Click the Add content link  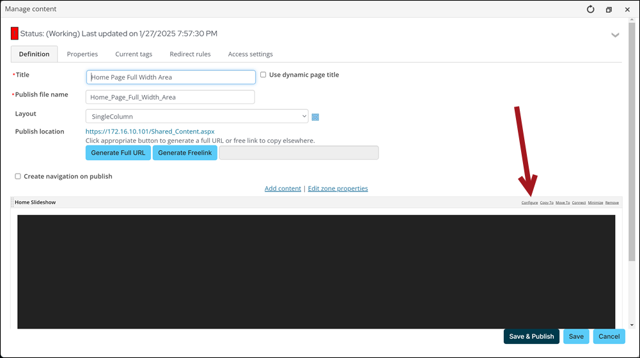tap(283, 188)
